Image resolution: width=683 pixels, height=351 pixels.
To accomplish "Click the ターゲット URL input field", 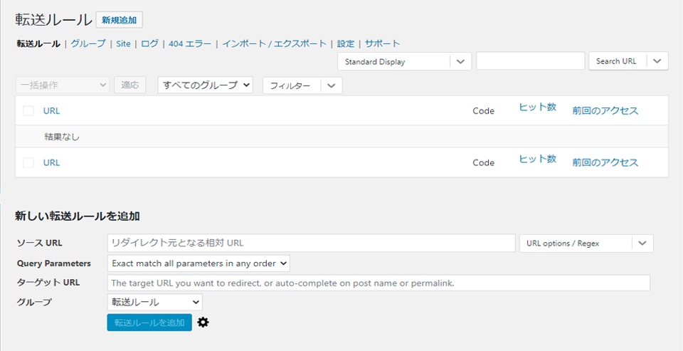I will pyautogui.click(x=378, y=283).
